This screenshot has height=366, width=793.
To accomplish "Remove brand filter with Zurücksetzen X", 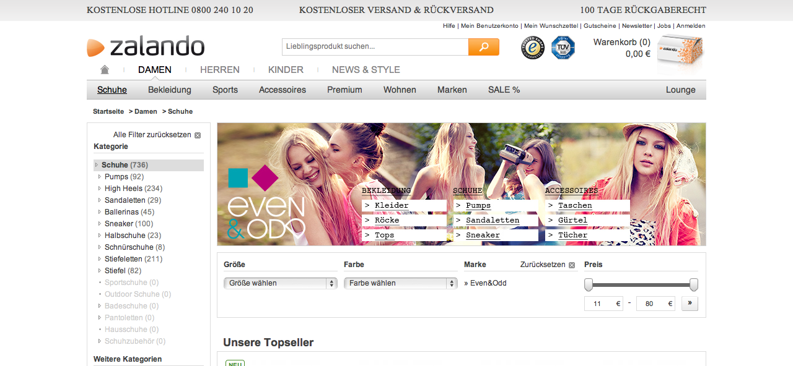I will click(572, 265).
